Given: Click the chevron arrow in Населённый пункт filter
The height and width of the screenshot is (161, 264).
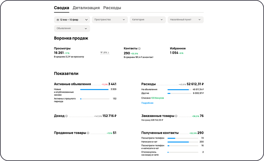Looking at the screenshot, I should (199, 20).
